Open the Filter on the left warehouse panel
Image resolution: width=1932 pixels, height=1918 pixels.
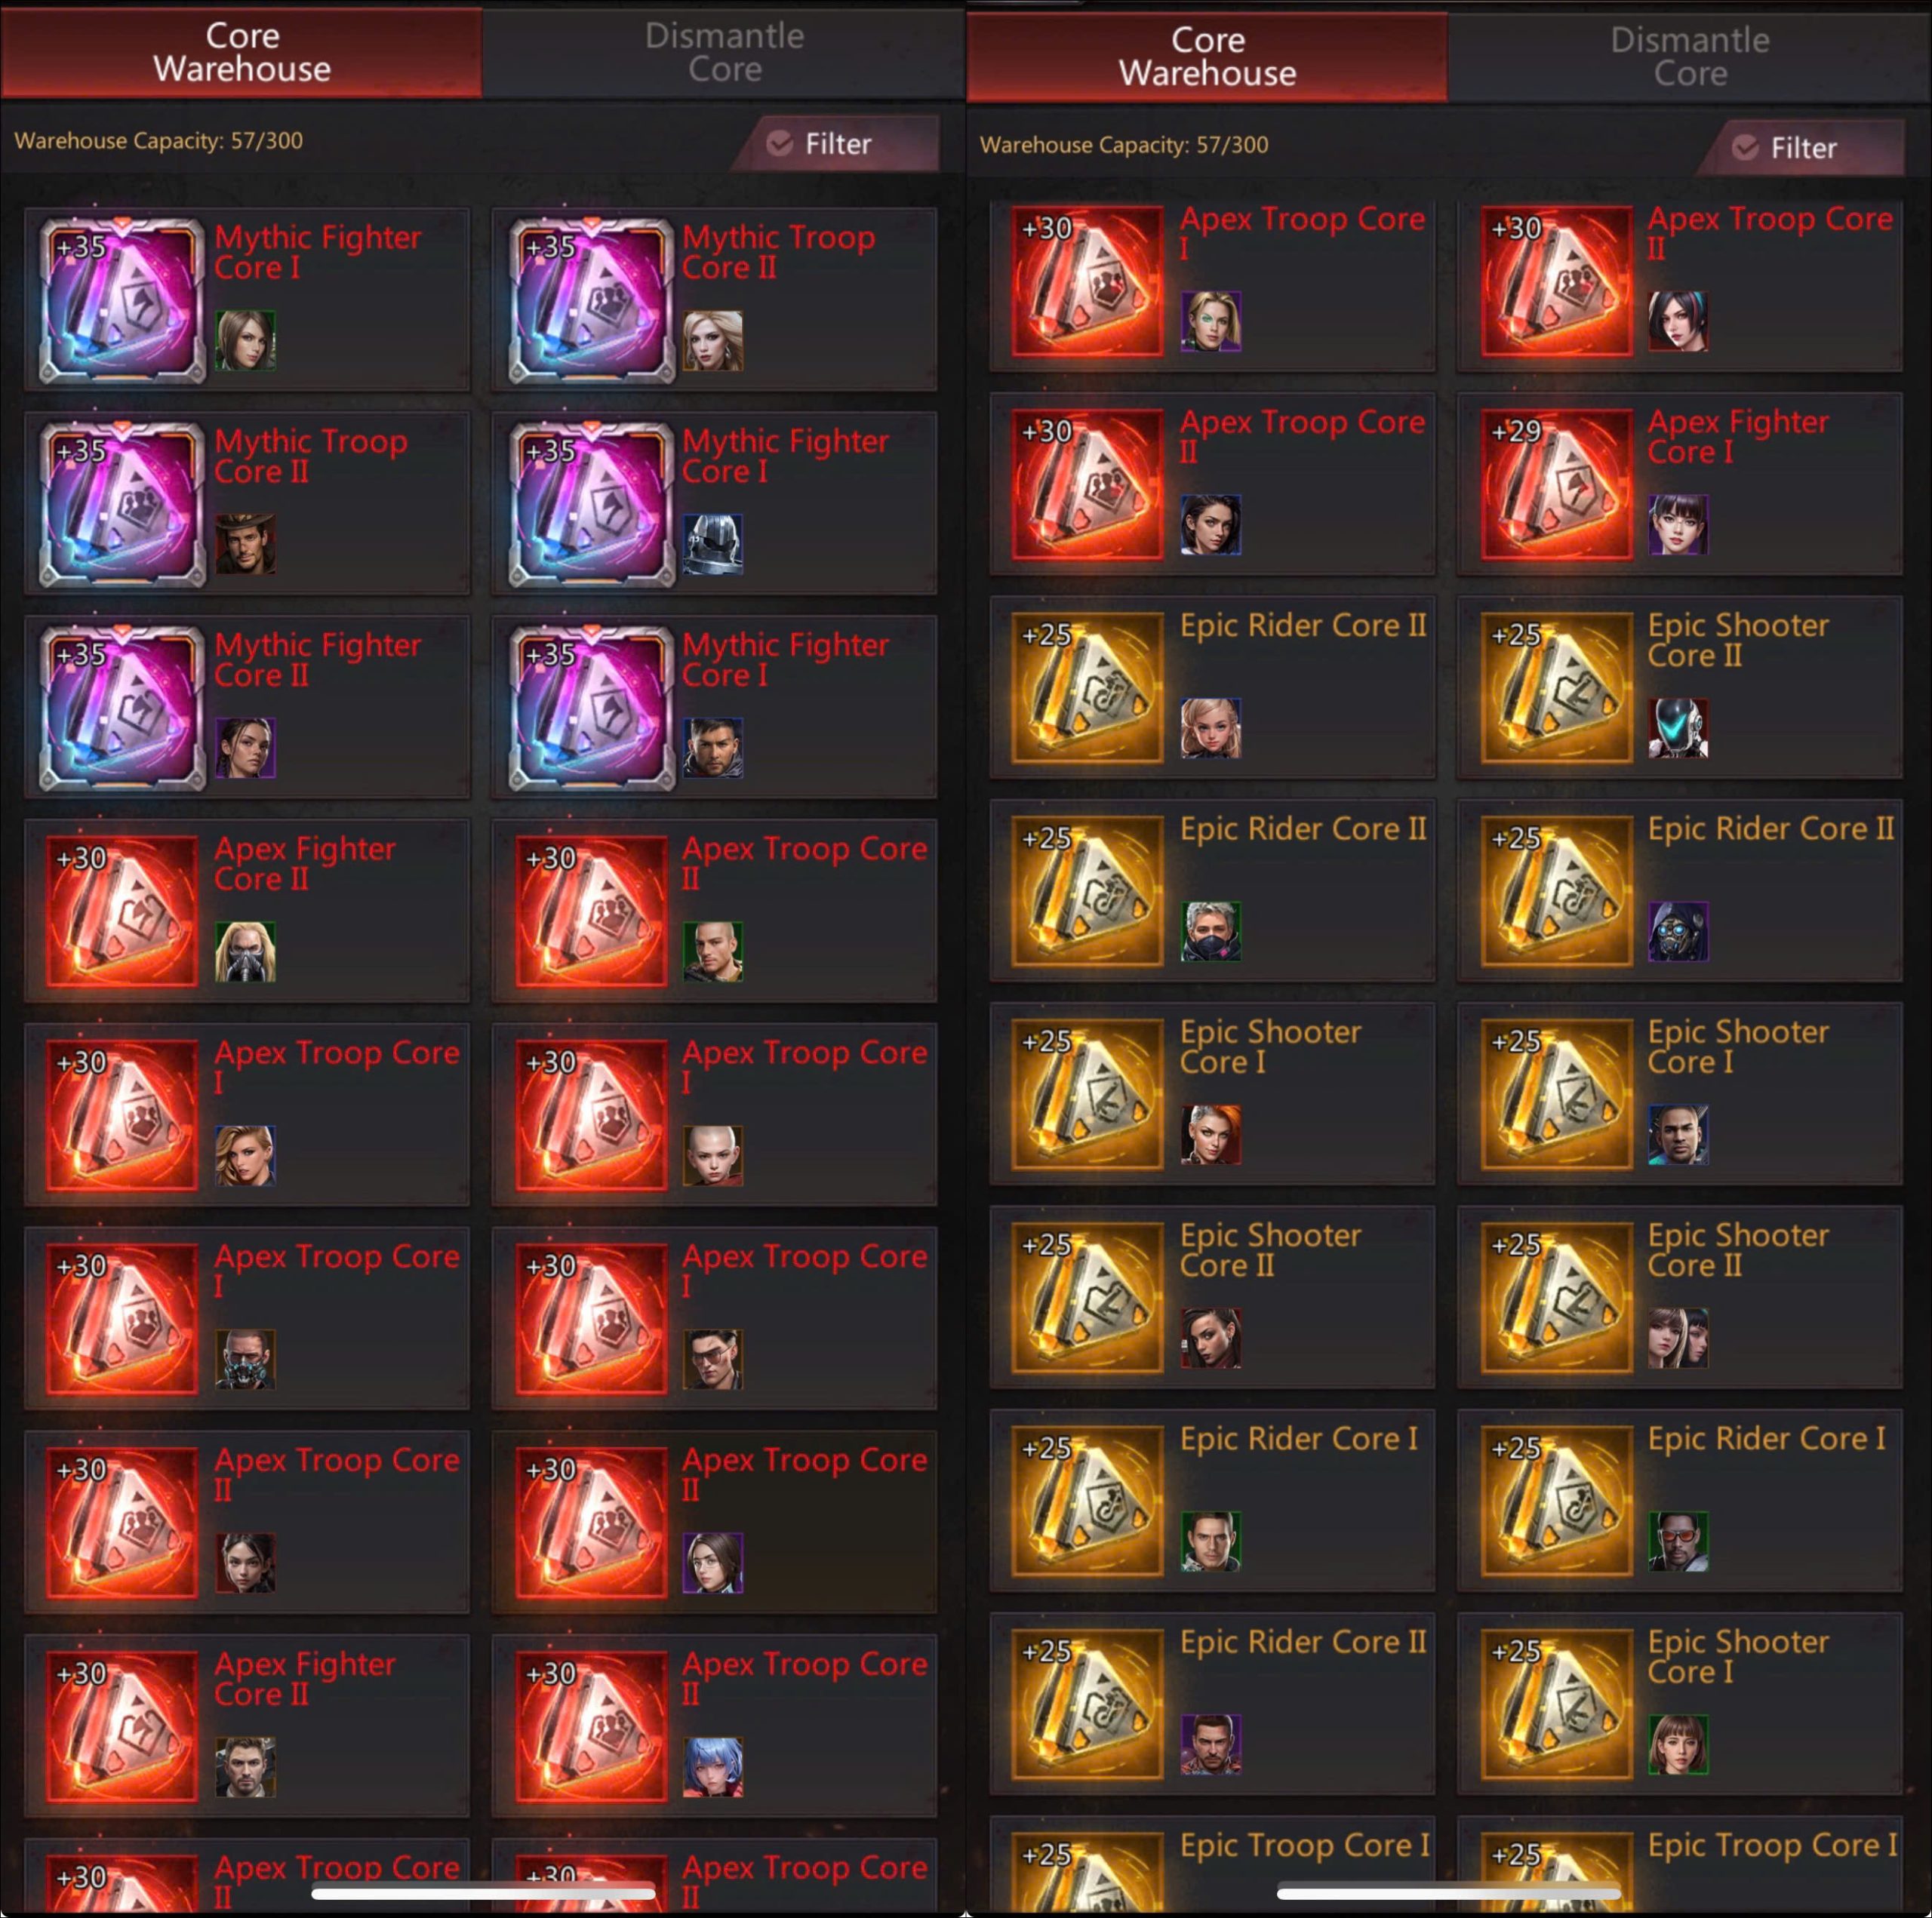(x=837, y=144)
